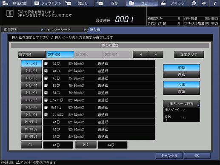220x165 pixels.
Task: Select the PI2 post inserter tray
Action: [x=86, y=145]
